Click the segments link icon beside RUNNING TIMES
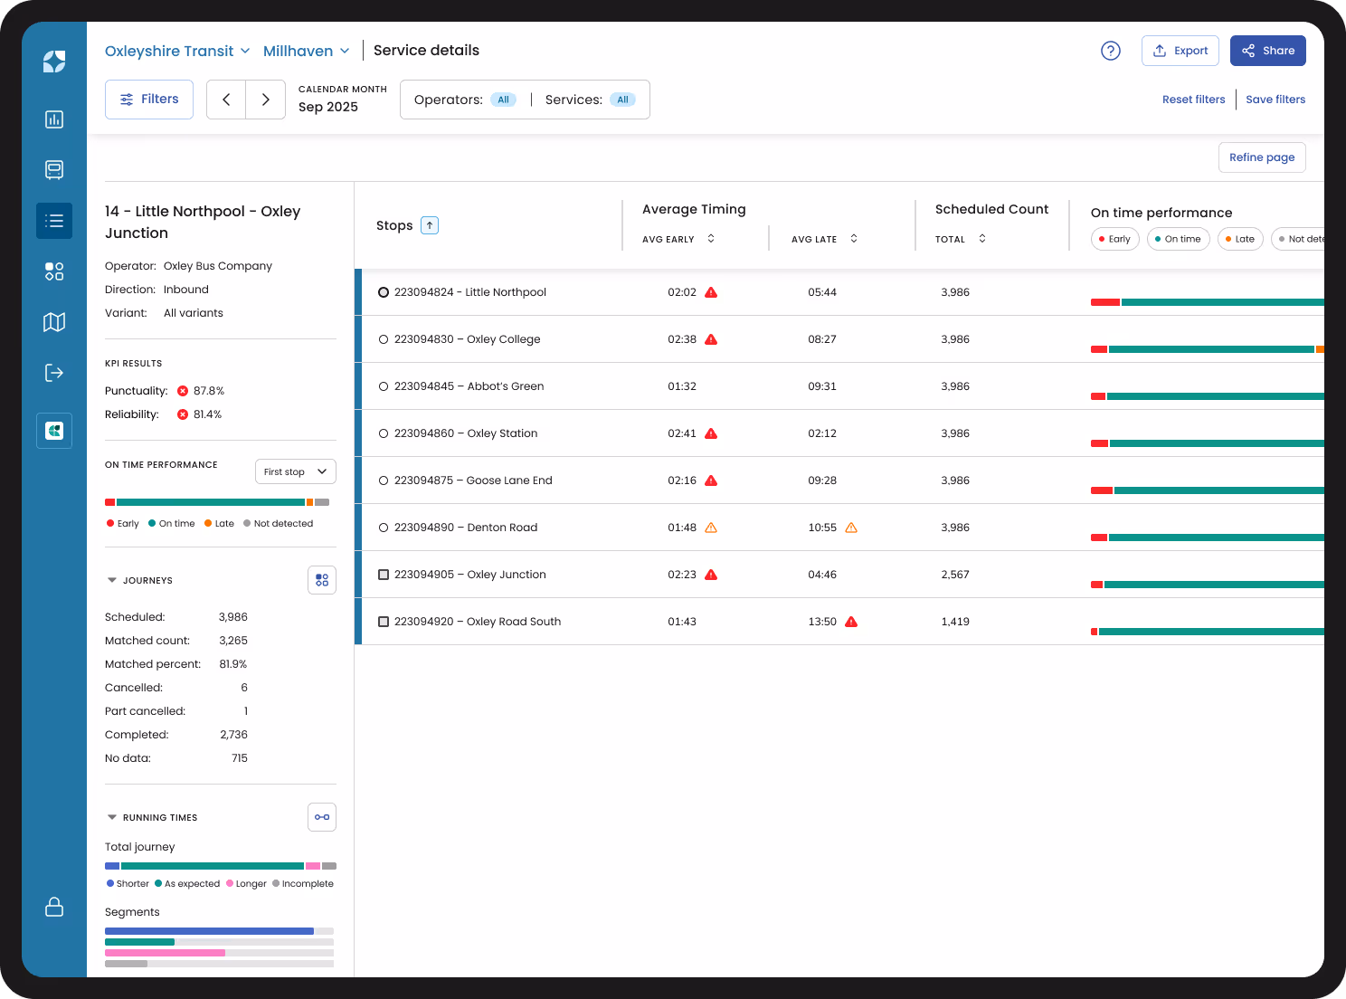This screenshot has width=1346, height=999. click(x=322, y=816)
